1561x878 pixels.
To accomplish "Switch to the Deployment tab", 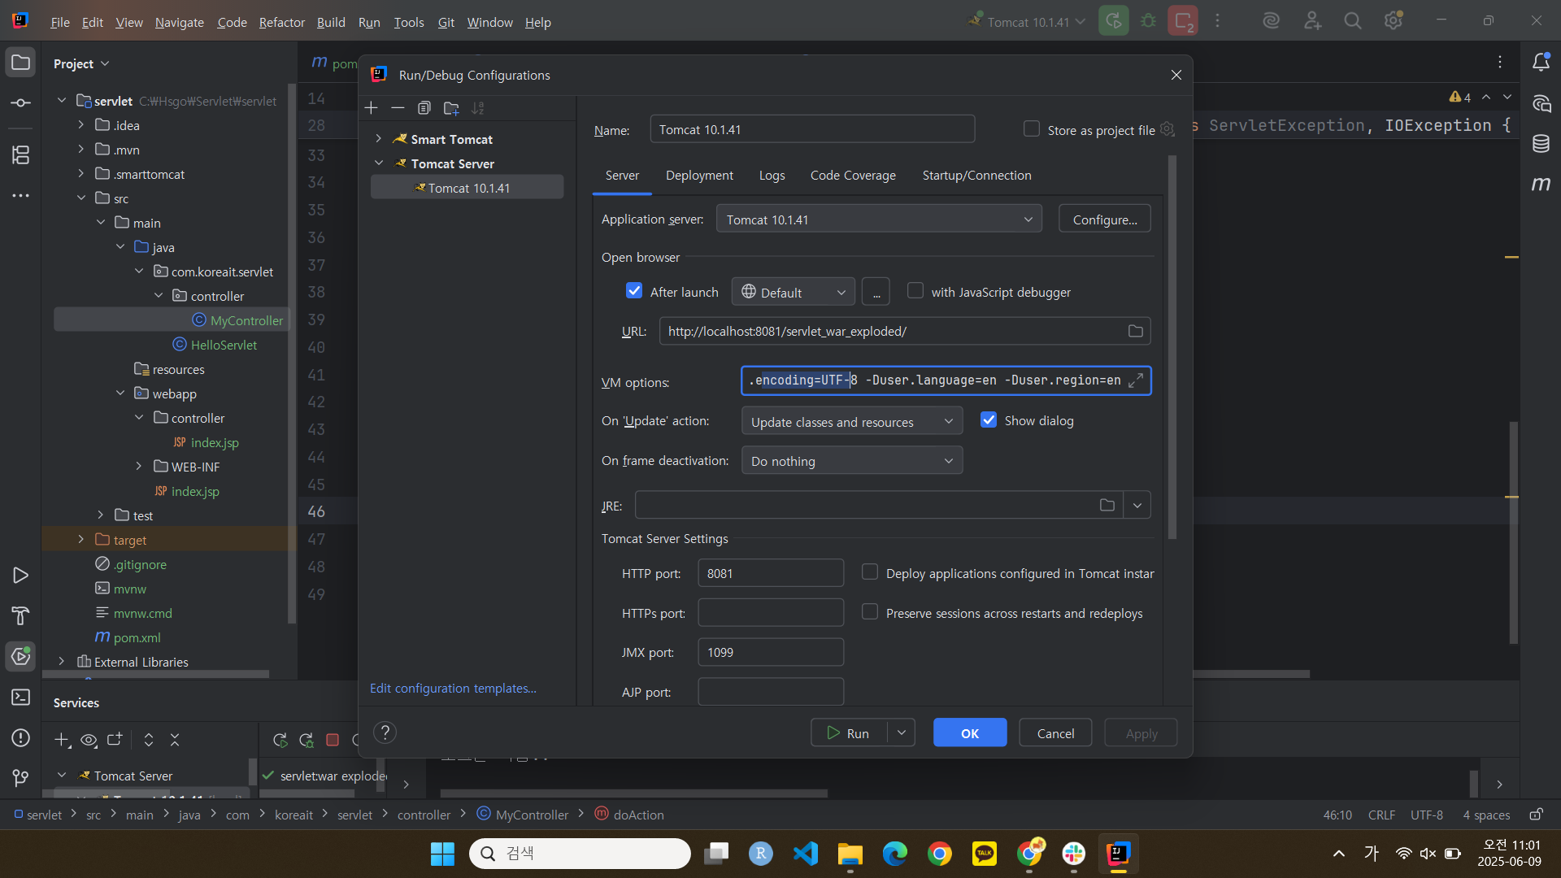I will [x=699, y=176].
